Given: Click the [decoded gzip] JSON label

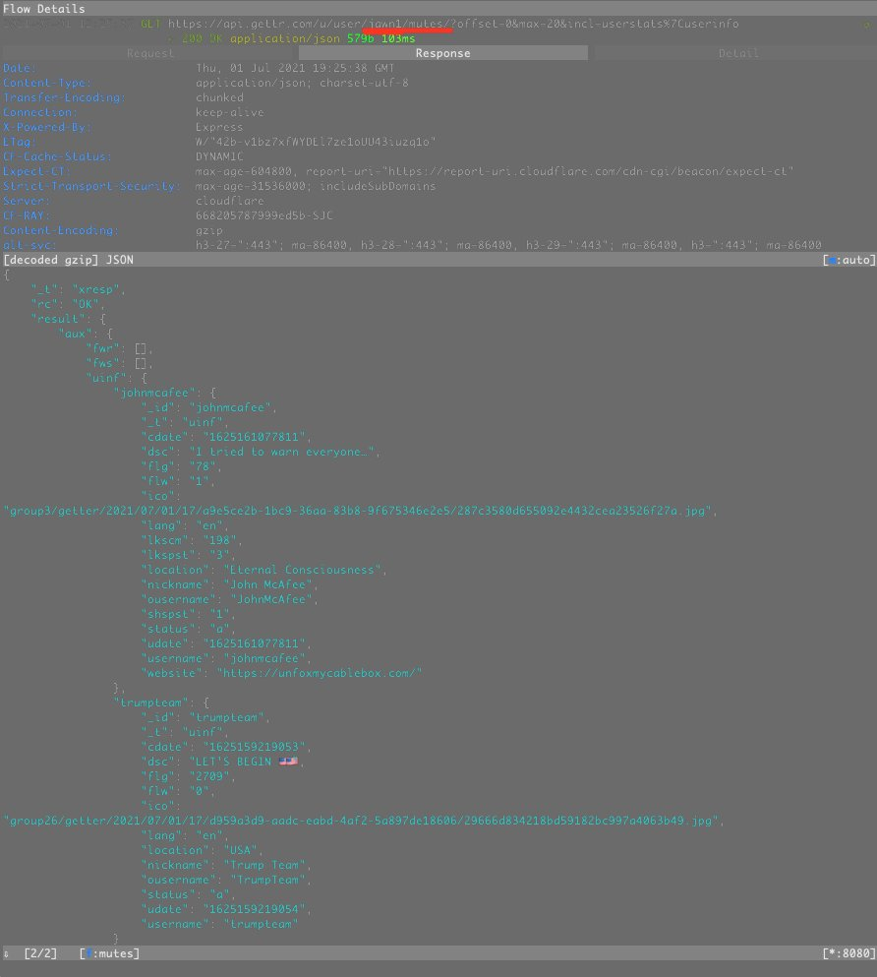Looking at the screenshot, I should tap(69, 260).
